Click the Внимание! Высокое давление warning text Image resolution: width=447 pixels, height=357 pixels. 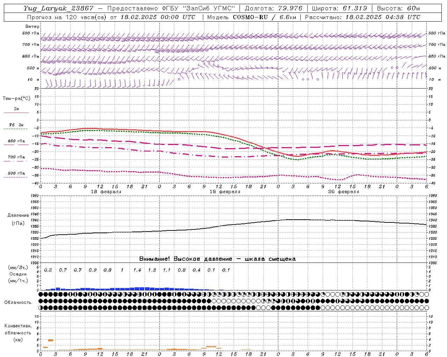coord(218,259)
